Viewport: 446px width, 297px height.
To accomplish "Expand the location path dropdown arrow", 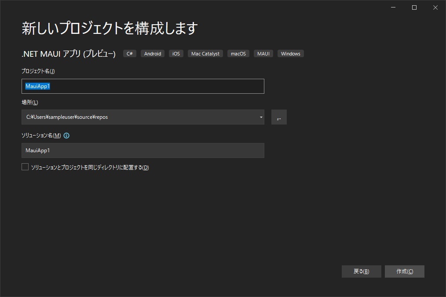I will pyautogui.click(x=261, y=117).
